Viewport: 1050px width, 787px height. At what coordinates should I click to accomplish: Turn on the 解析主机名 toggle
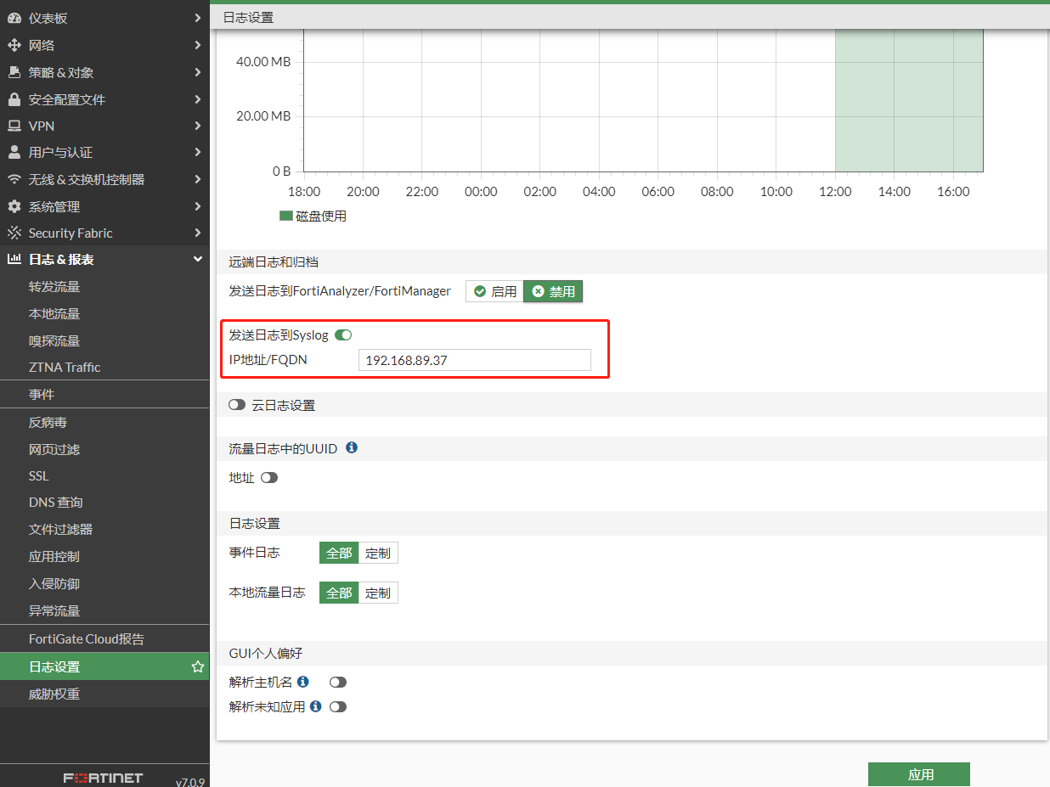pyautogui.click(x=338, y=682)
